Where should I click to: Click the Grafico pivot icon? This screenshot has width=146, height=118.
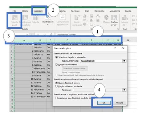(x=114, y=17)
